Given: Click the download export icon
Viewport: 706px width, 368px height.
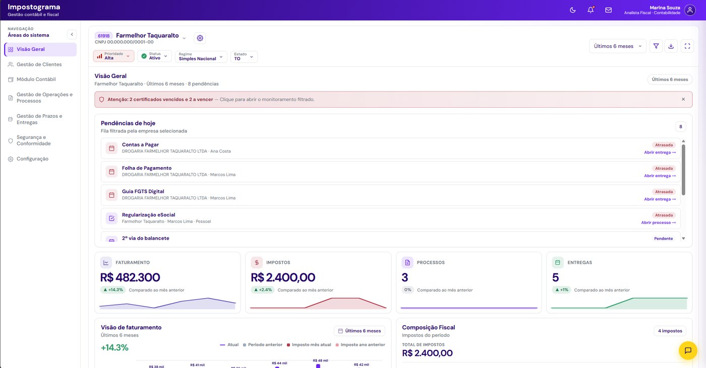Looking at the screenshot, I should (671, 46).
